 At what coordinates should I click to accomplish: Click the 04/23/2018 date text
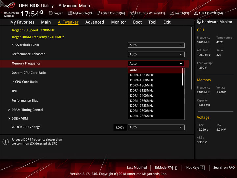(12, 13)
